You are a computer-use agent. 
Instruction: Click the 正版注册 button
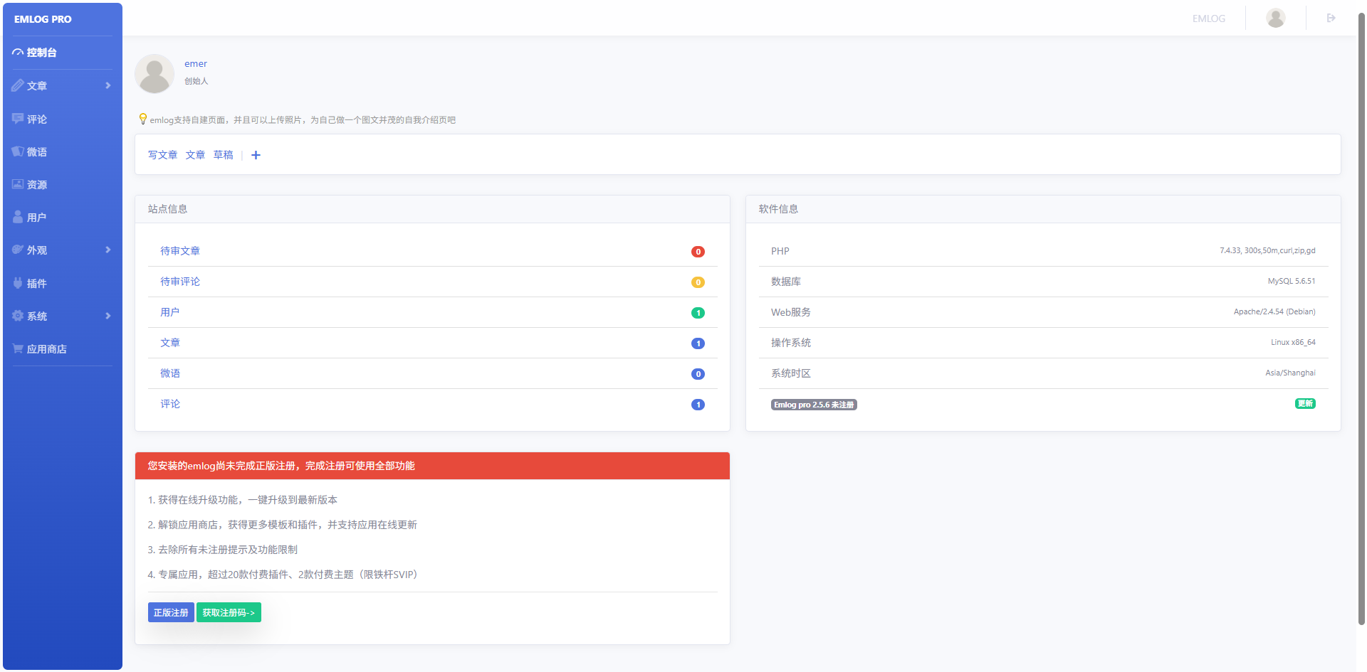171,612
